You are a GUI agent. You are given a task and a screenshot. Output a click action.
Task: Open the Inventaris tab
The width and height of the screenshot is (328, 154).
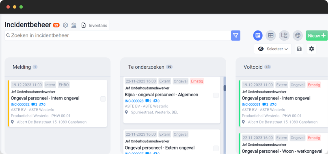[x=95, y=25]
